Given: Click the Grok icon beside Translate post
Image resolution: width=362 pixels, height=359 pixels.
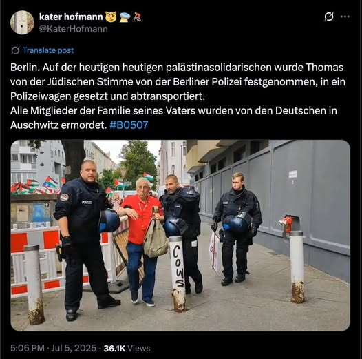Looking at the screenshot, I should coord(15,50).
